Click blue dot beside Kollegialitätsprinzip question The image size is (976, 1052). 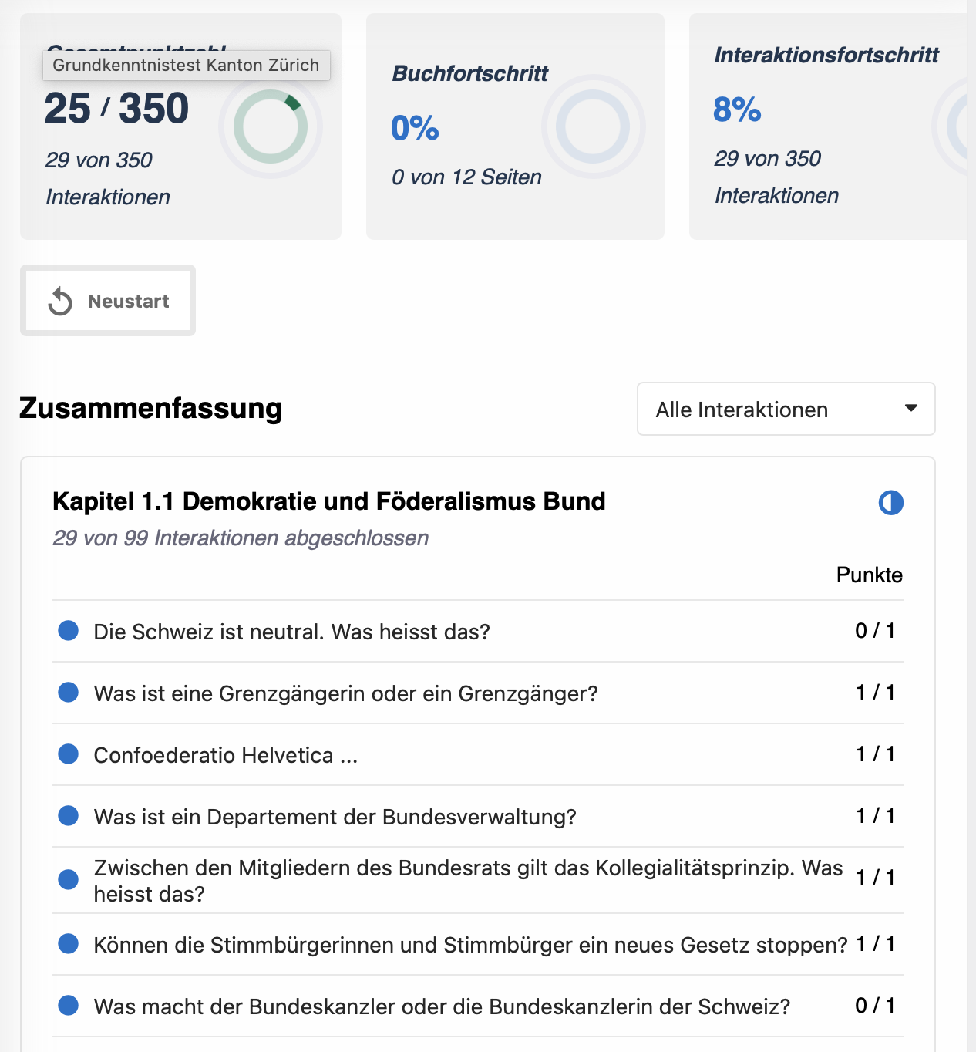[69, 879]
